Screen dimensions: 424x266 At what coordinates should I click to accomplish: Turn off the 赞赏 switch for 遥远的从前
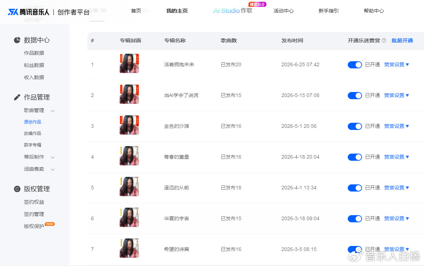tap(355, 188)
